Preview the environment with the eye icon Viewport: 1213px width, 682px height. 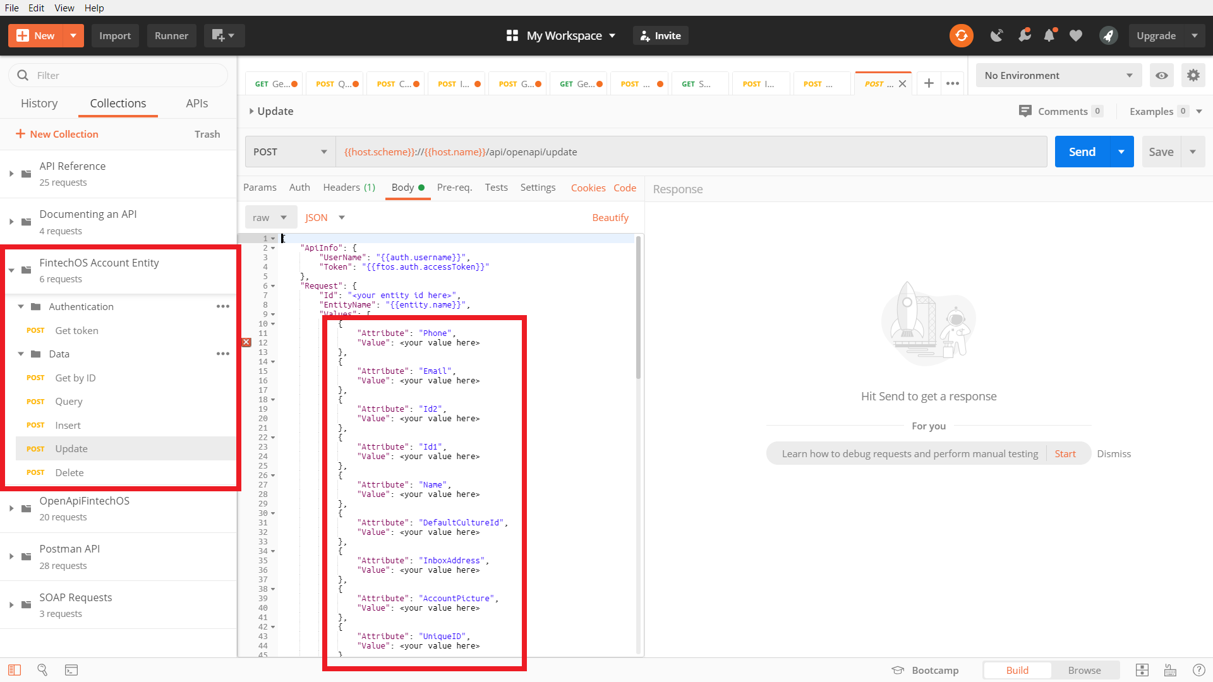pos(1162,75)
